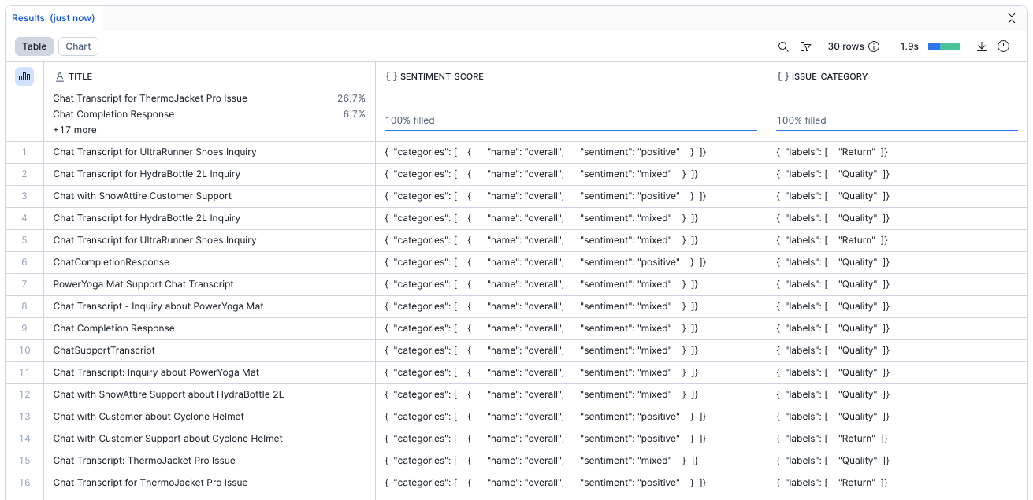This screenshot has height=500, width=1033.
Task: Download the query results
Action: point(982,46)
